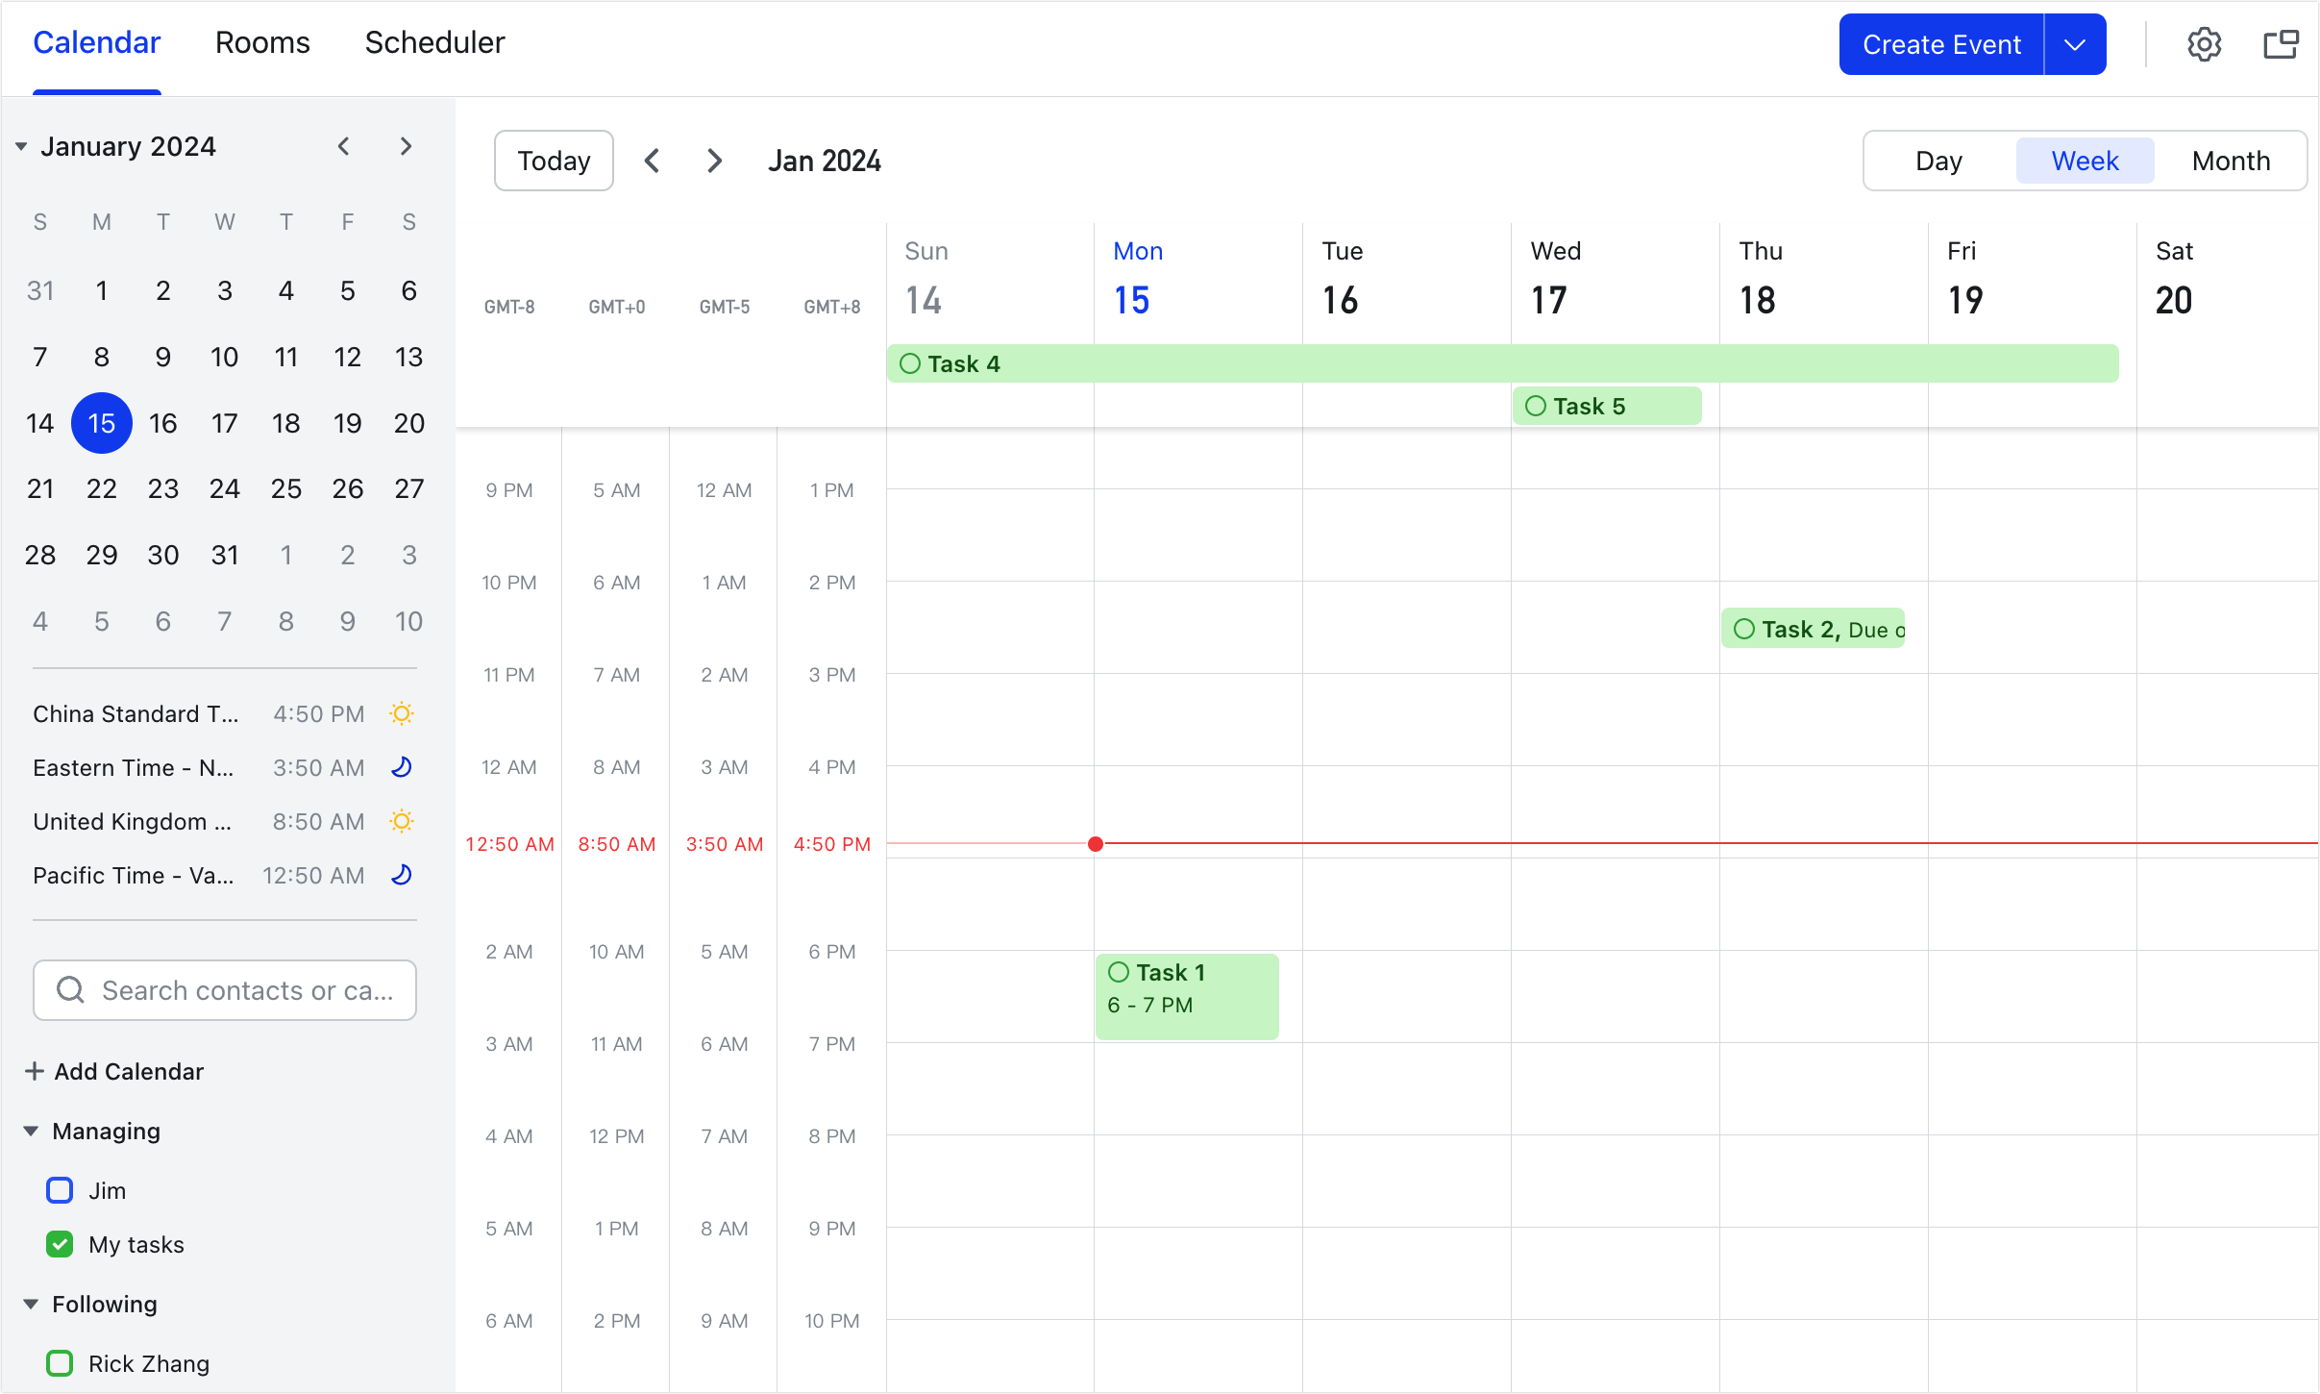Switch to the Rooms tab
The image size is (2320, 1394).
click(x=262, y=42)
